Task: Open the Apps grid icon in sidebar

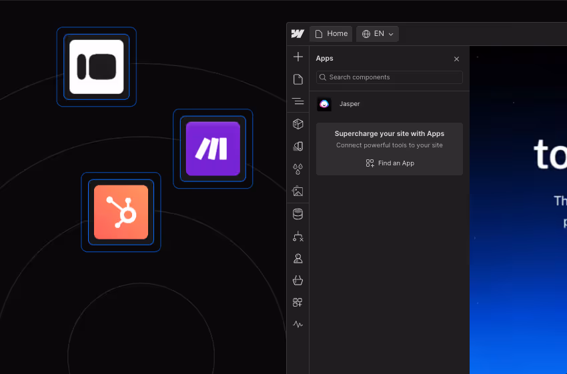Action: point(298,303)
